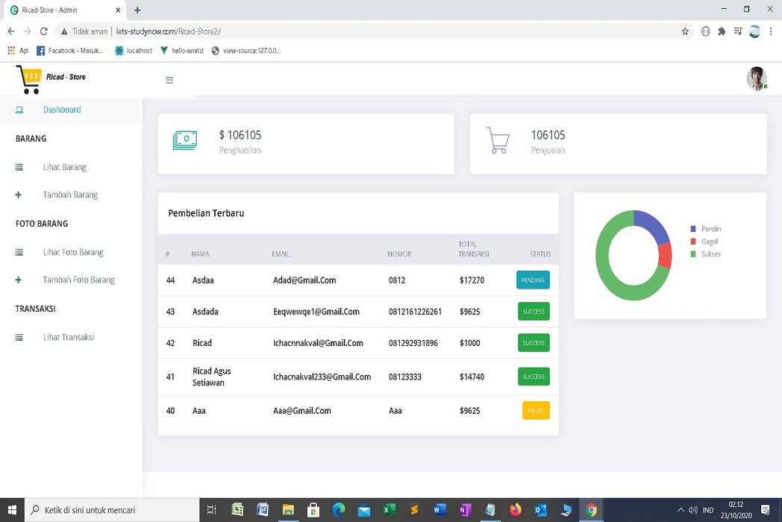
Task: Open Task View on the taskbar
Action: (211, 509)
